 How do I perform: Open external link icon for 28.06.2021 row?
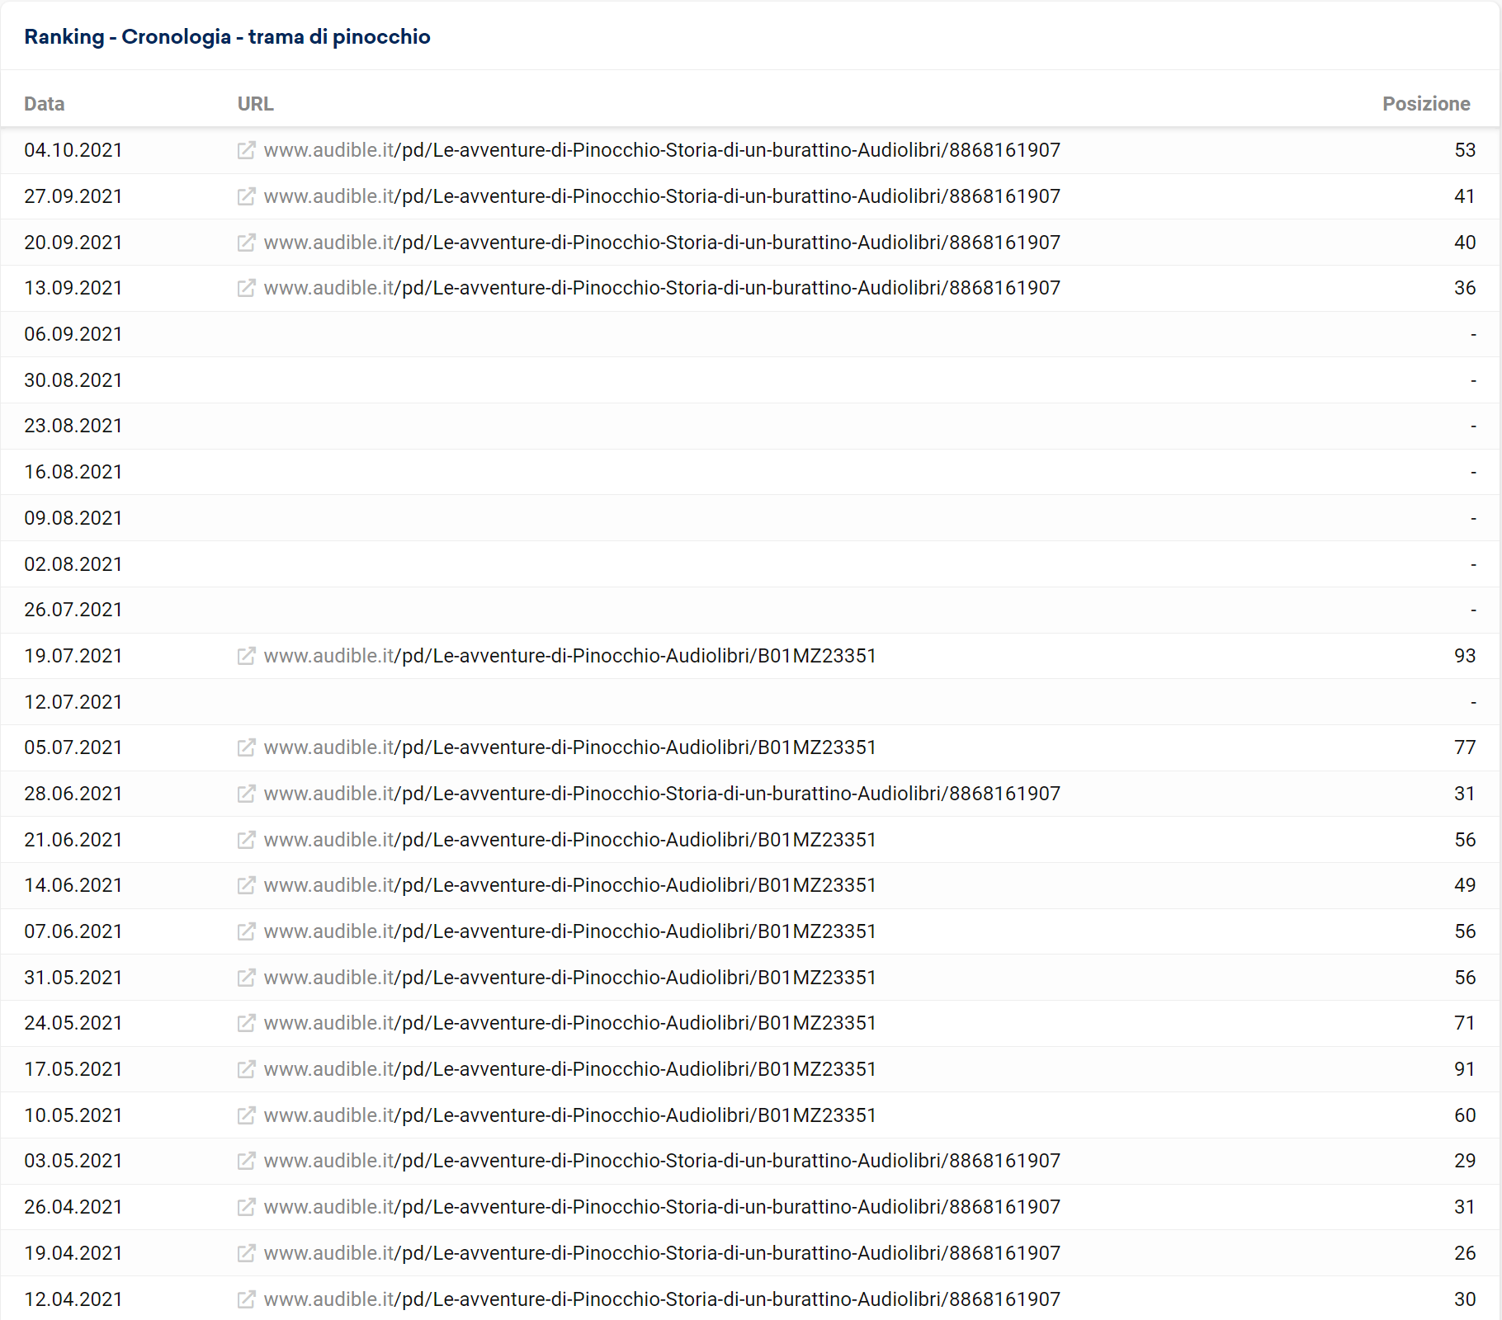246,794
